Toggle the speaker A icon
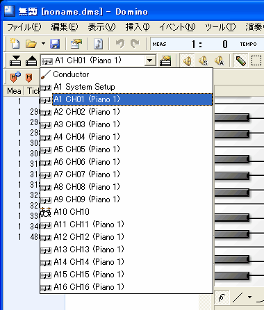 click(x=219, y=61)
